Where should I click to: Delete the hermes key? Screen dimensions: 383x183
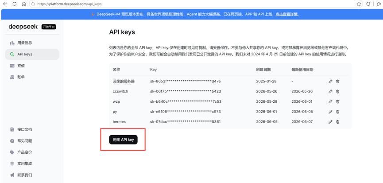(x=337, y=122)
